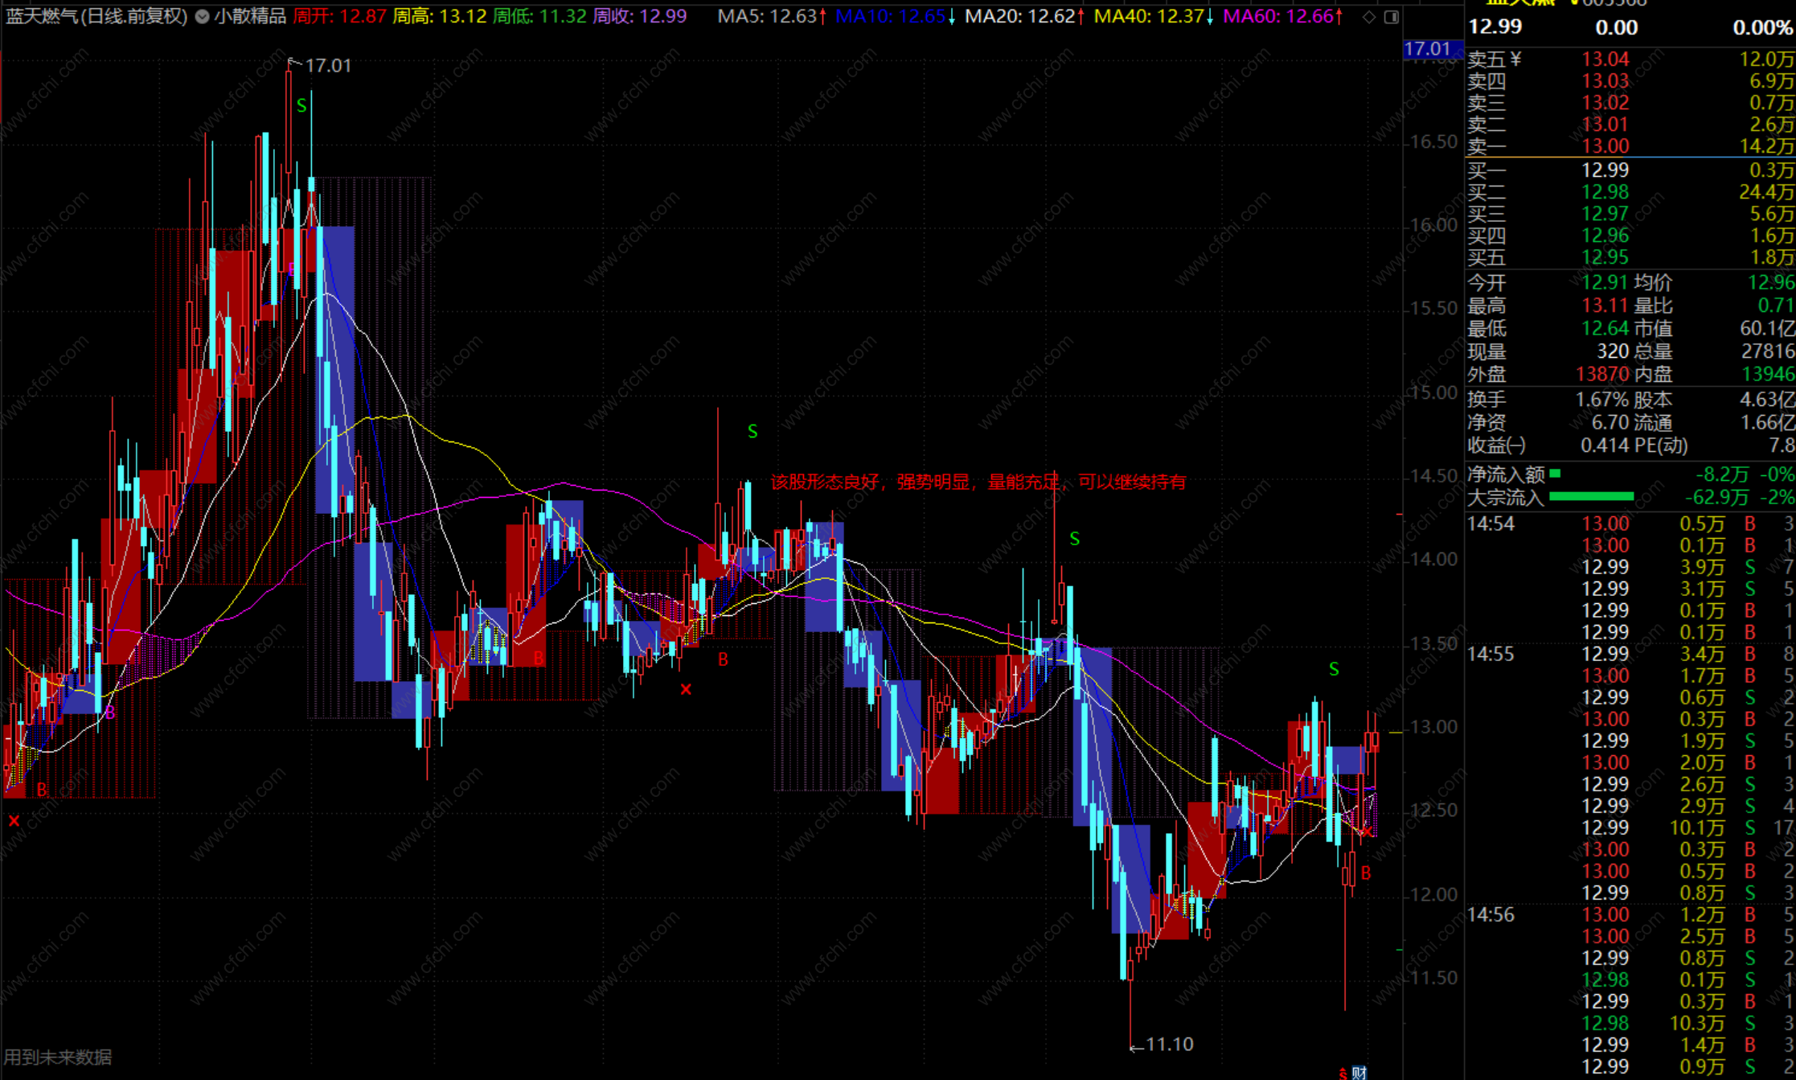Click the 财 financial info icon at bottom
This screenshot has width=1796, height=1080.
coord(1359,1072)
